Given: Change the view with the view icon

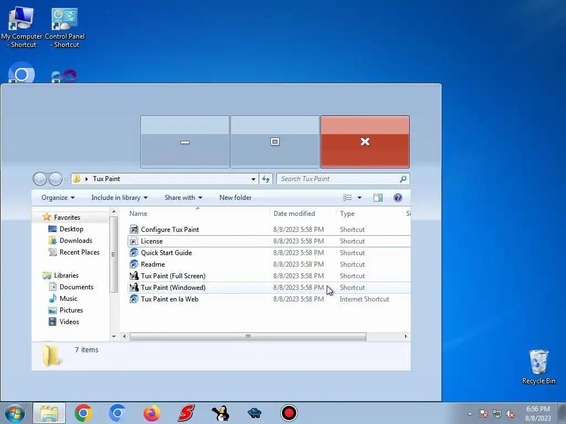Looking at the screenshot, I should pyautogui.click(x=347, y=198).
